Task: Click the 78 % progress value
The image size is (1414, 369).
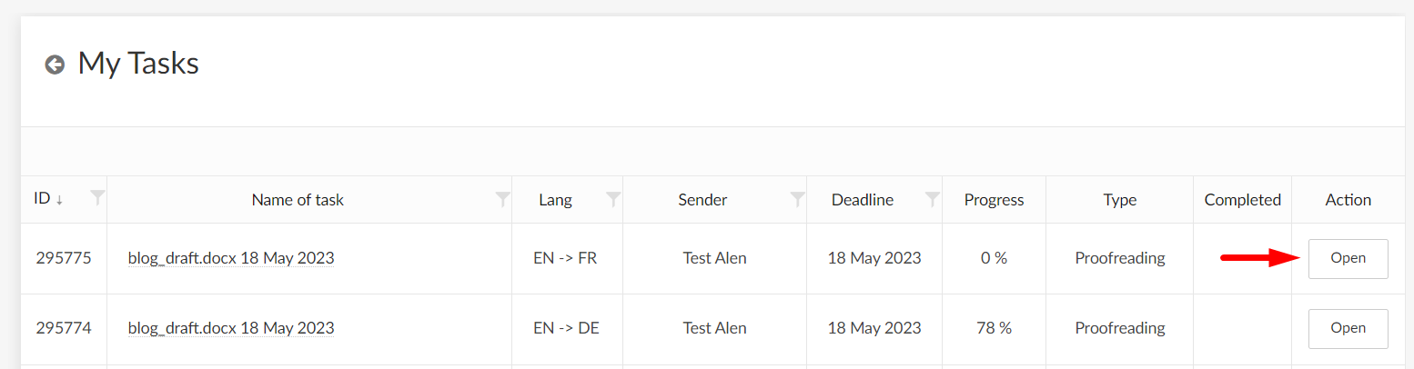Action: (x=994, y=328)
